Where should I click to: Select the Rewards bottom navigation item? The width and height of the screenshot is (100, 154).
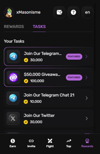(x=87, y=143)
